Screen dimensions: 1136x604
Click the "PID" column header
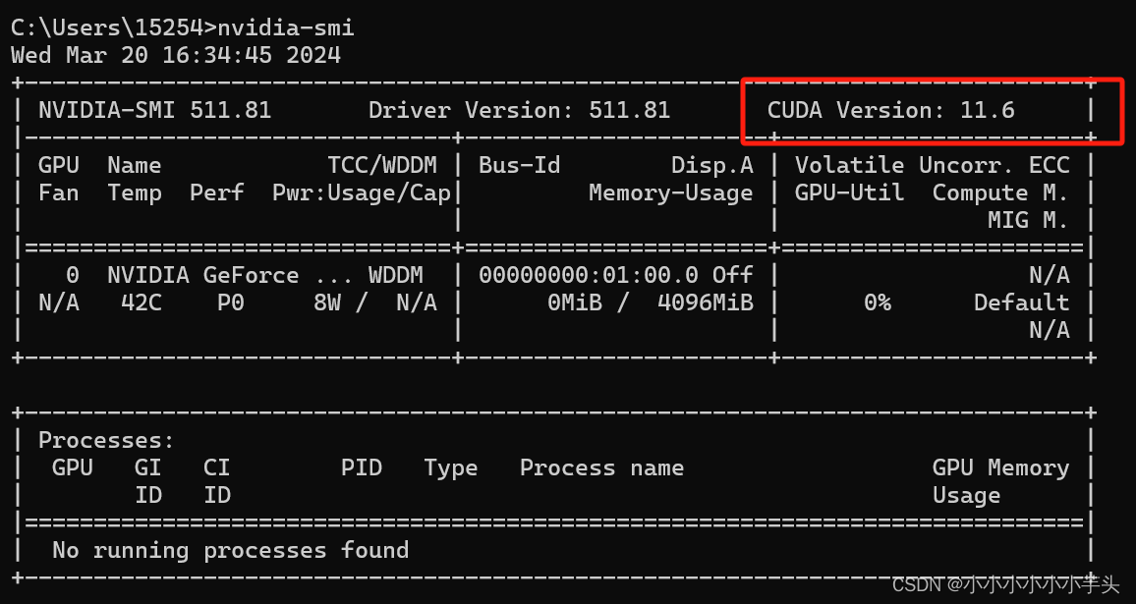pyautogui.click(x=362, y=467)
